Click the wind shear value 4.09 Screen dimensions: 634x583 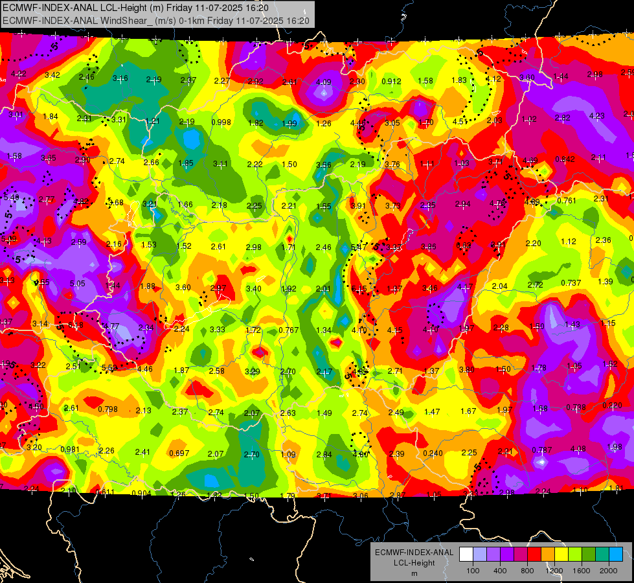(x=323, y=82)
